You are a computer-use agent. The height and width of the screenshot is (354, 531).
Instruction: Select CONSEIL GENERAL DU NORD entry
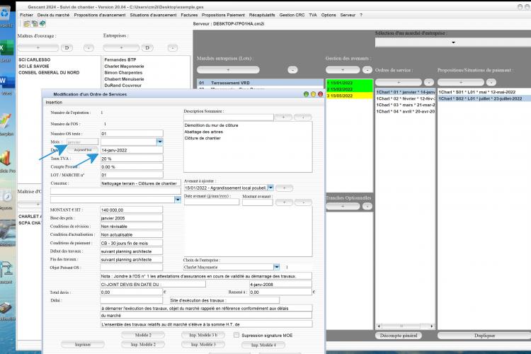(x=49, y=72)
